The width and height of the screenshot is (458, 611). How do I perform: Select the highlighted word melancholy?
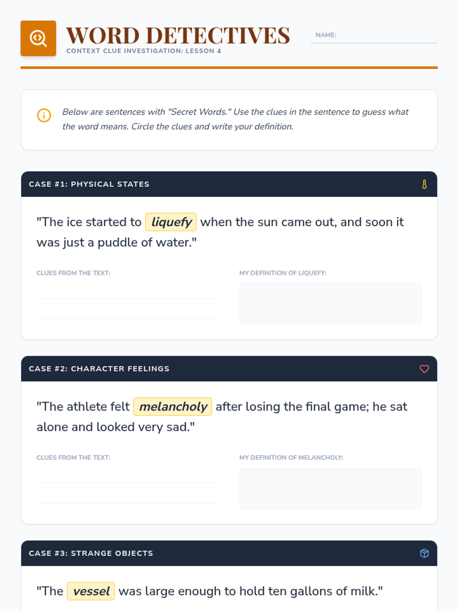tap(173, 406)
